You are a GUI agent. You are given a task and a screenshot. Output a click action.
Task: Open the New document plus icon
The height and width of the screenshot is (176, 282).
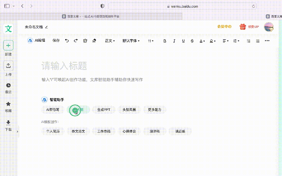[x=8, y=46]
